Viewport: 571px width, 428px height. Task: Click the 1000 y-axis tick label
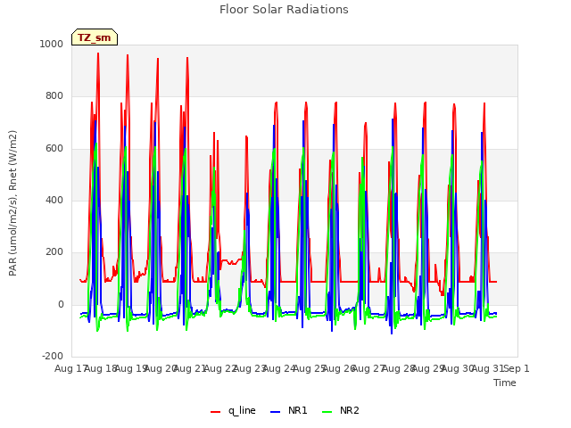click(52, 44)
